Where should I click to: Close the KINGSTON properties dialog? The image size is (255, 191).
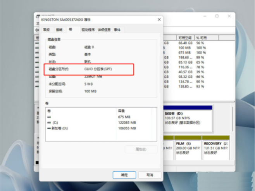point(159,19)
